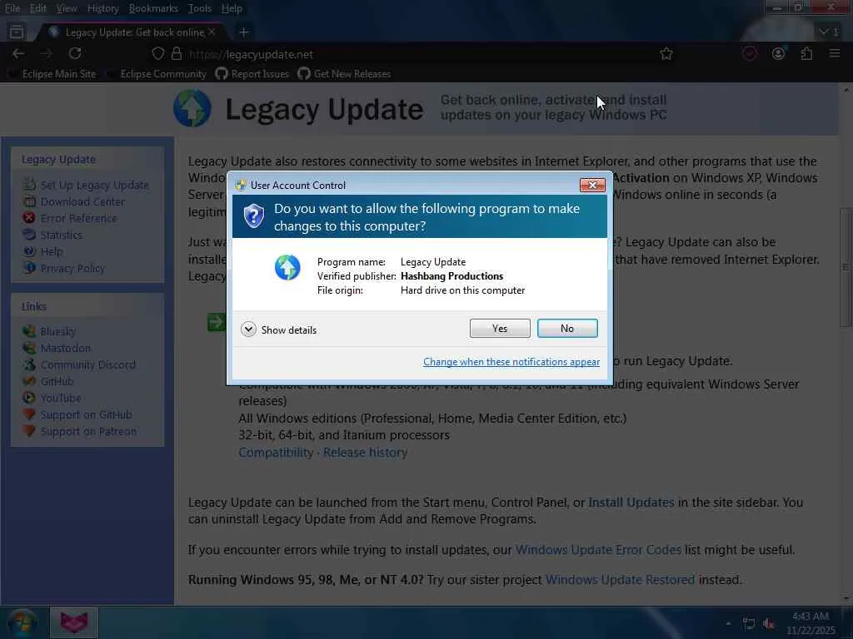Screen dimensions: 853x639
Task: Reload the page with refresh icon
Action: pos(75,53)
